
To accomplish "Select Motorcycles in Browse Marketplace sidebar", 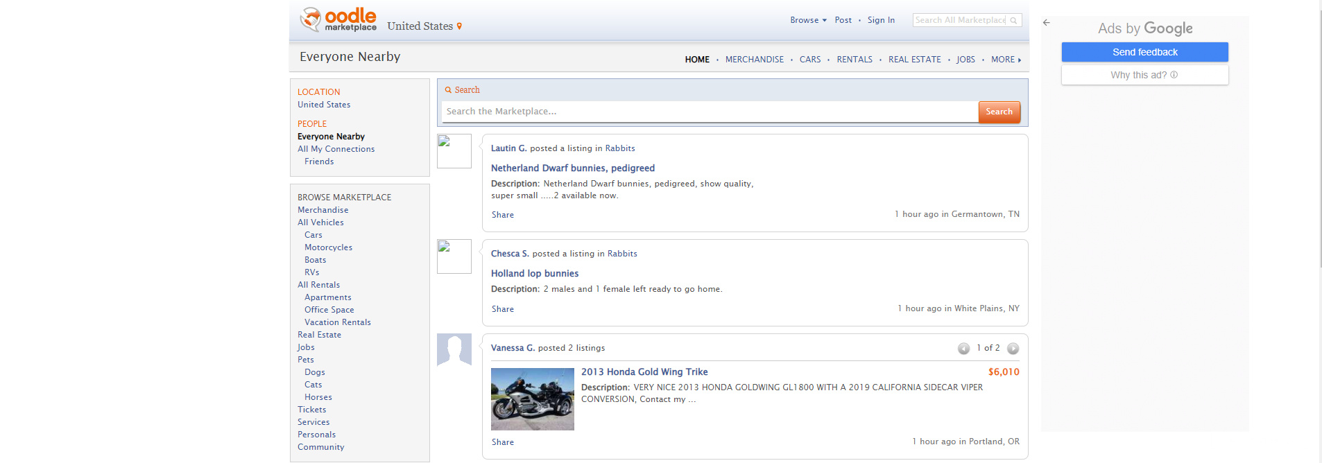I will click(328, 247).
